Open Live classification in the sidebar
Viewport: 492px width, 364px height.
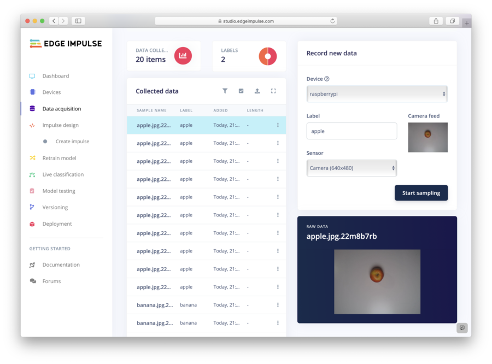point(63,174)
